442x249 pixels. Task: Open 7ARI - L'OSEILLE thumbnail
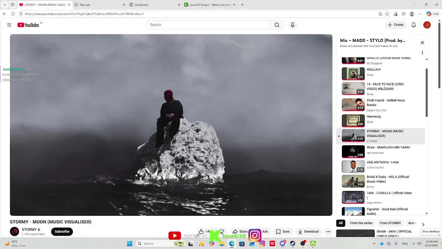pyautogui.click(x=353, y=197)
